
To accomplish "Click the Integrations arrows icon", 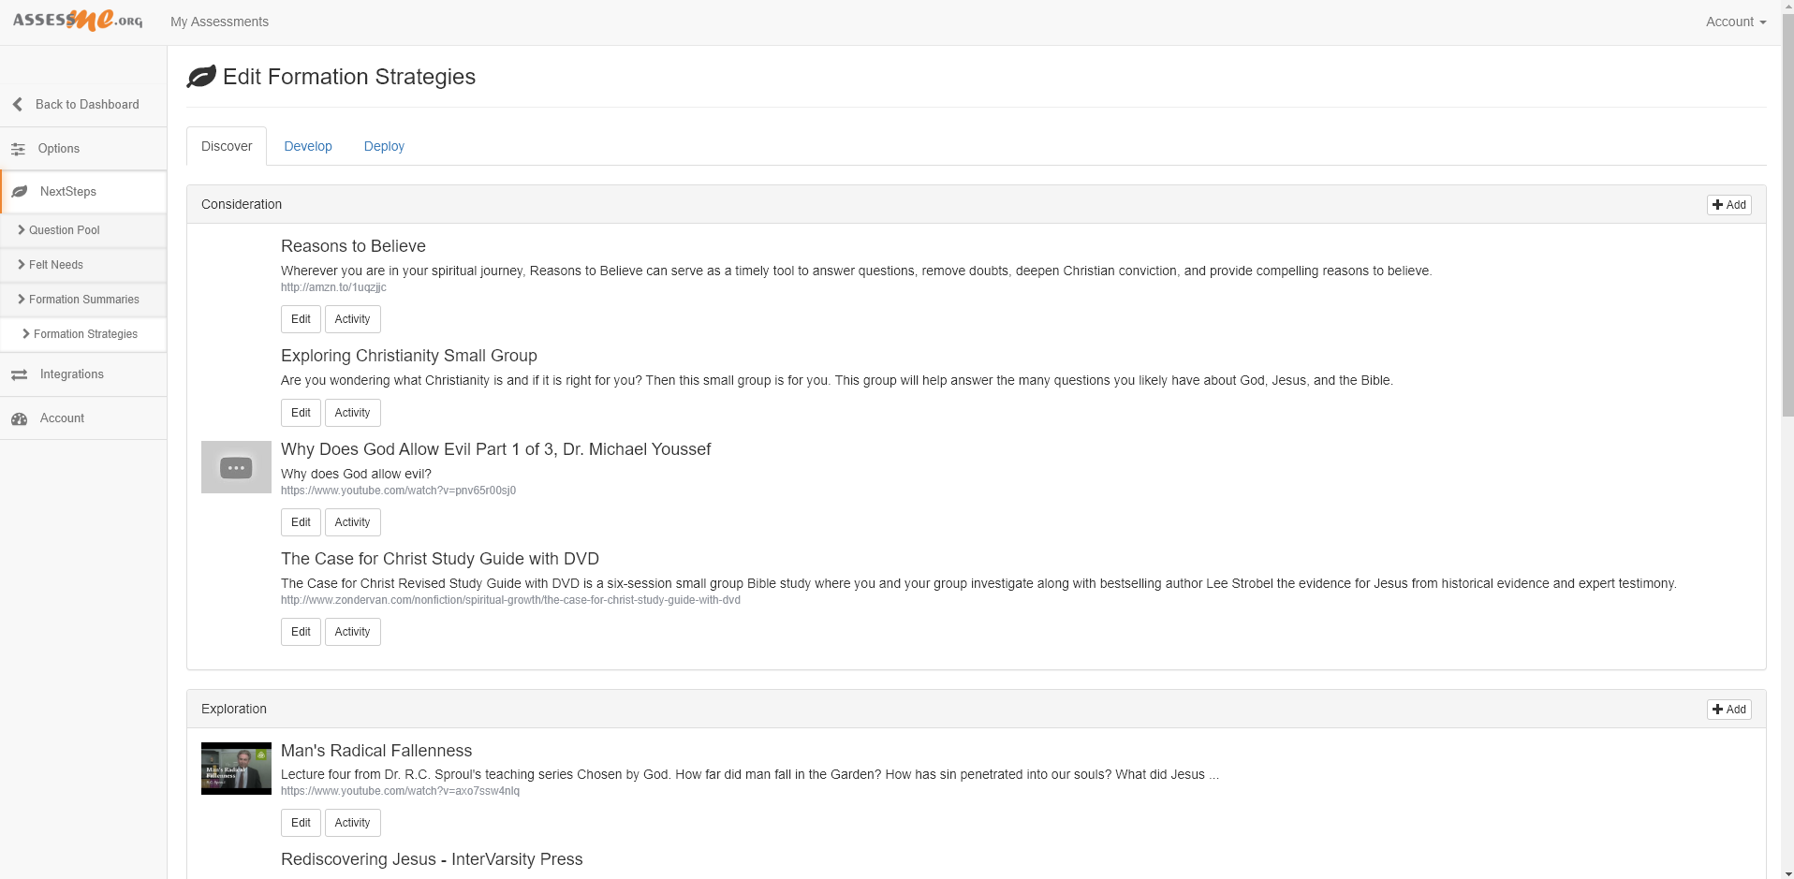I will pyautogui.click(x=19, y=374).
